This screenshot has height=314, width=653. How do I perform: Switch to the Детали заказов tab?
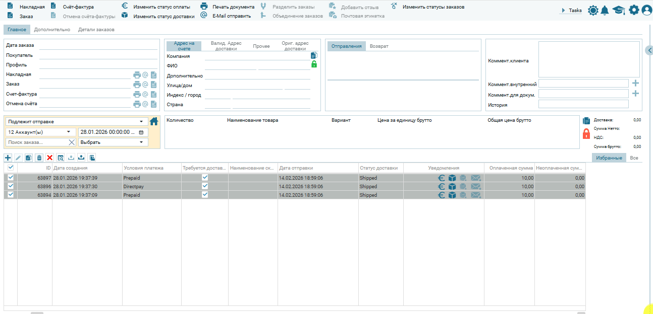96,30
